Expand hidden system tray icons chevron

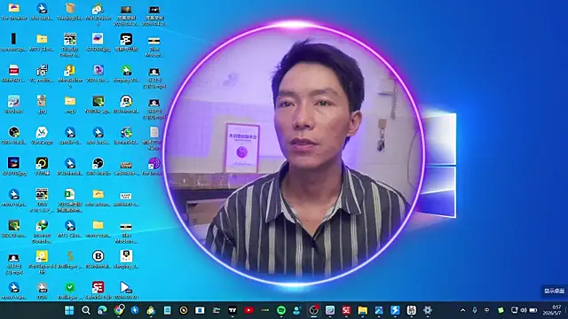point(462,310)
